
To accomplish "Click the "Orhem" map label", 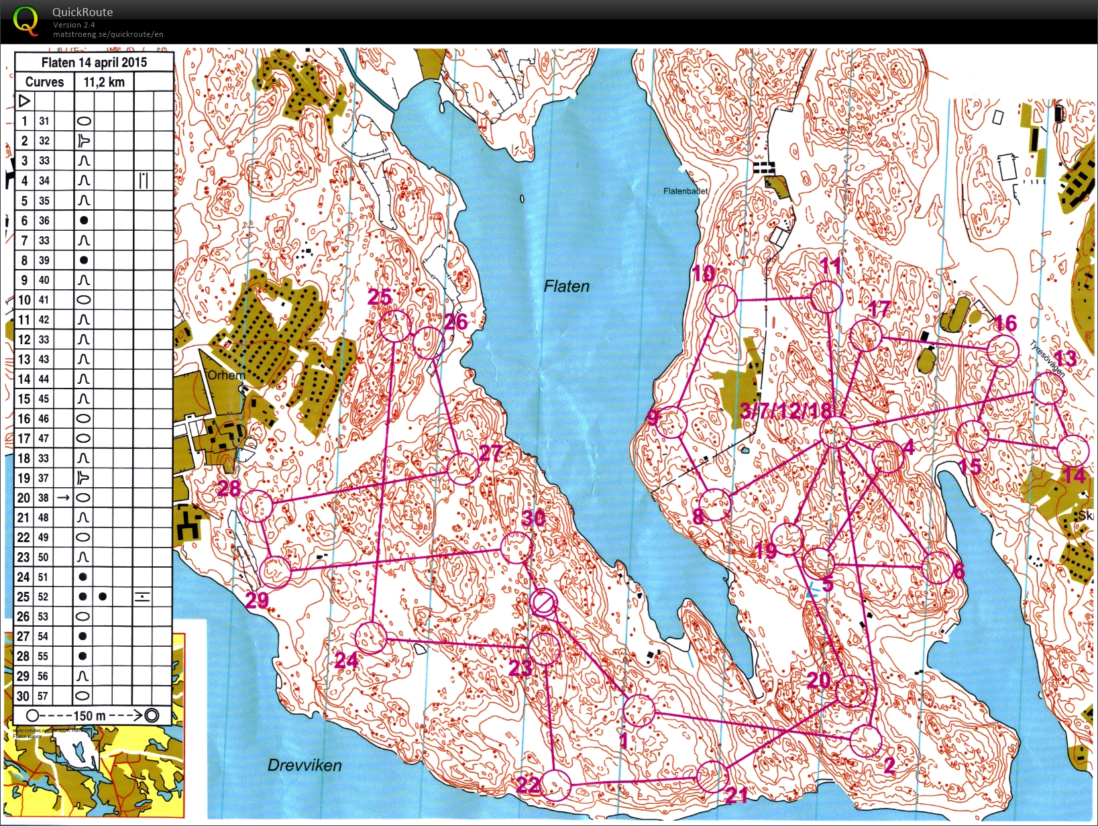I will pos(227,375).
